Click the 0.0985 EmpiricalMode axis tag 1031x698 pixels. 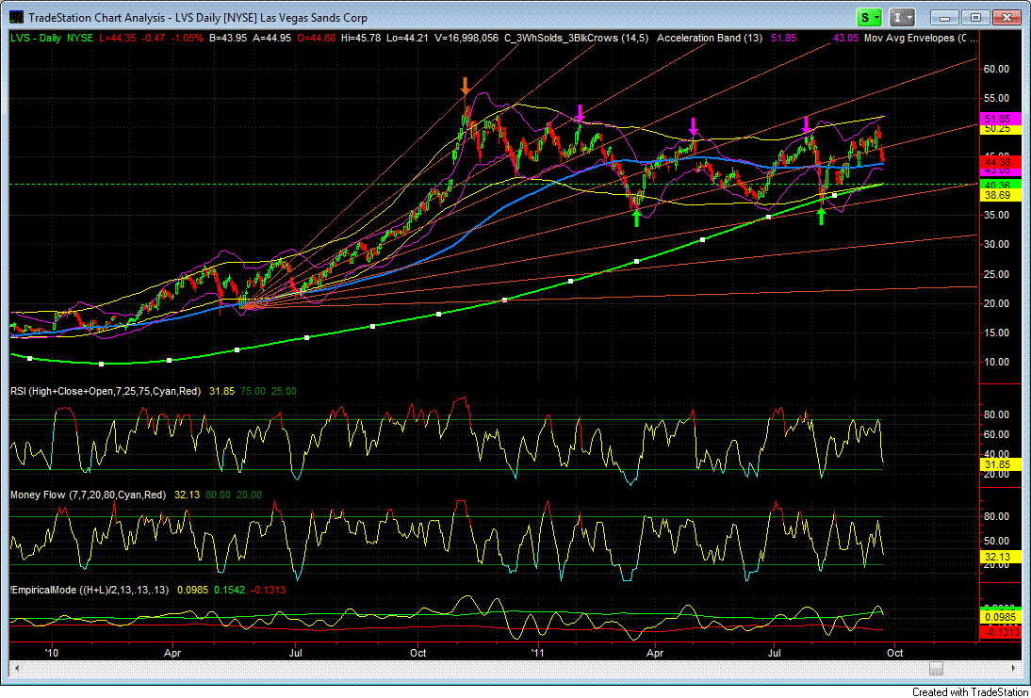pyautogui.click(x=1001, y=618)
